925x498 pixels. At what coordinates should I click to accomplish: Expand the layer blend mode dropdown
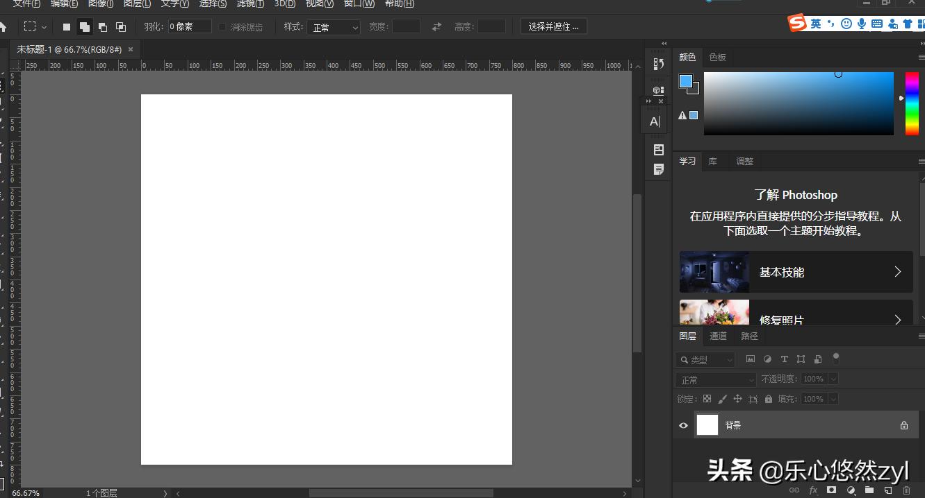(715, 379)
